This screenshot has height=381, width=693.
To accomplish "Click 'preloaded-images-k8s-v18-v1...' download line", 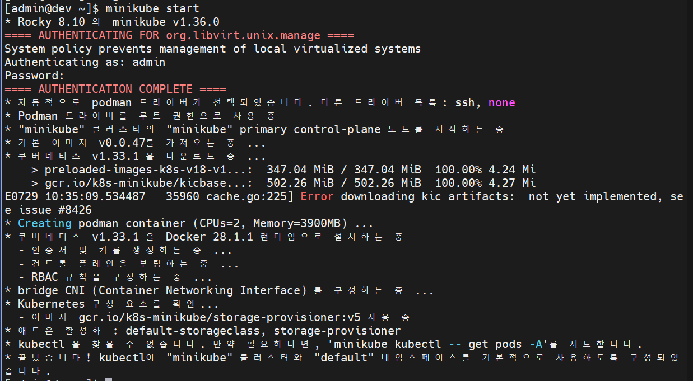I will tap(283, 170).
